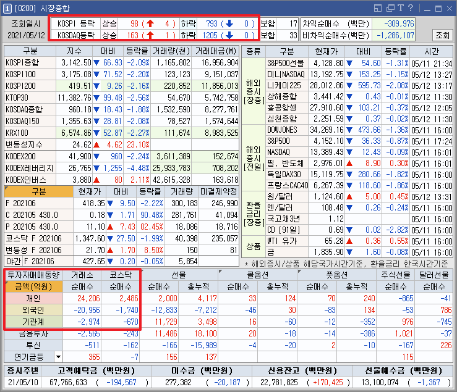457x392 pixels.
Task: Click the 투자자매매동향 header
Action: 33,275
